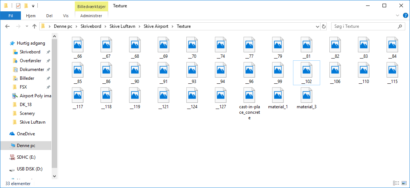
Task: Select the __86 image file
Action: [106, 73]
